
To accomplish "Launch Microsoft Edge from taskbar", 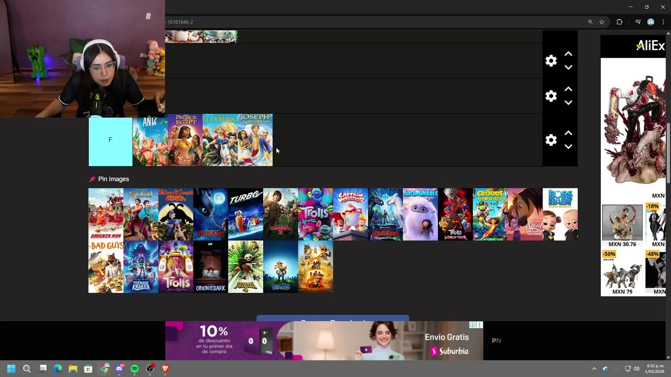I will pos(58,369).
